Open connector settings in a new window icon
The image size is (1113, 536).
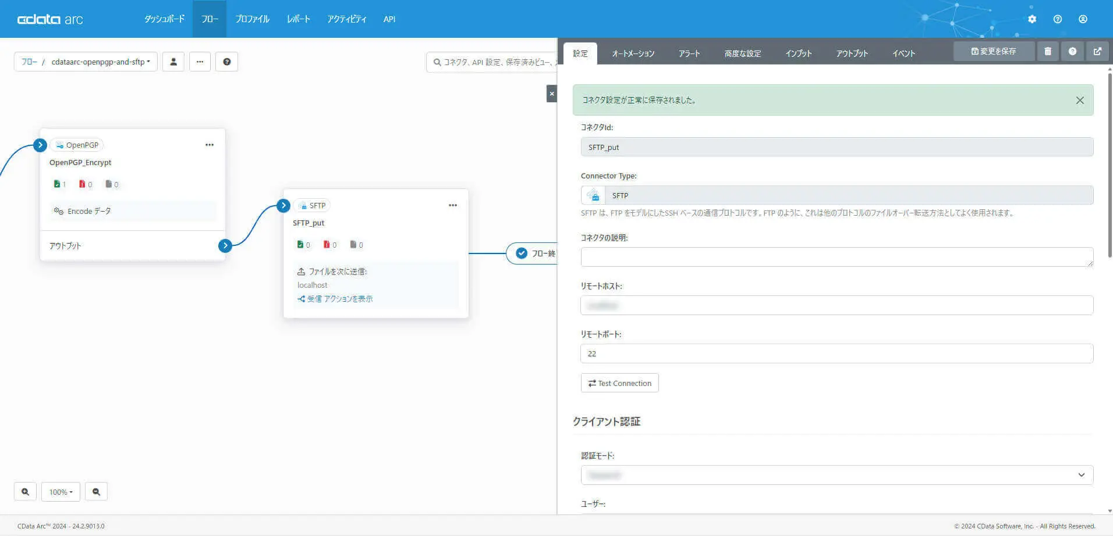pyautogui.click(x=1097, y=51)
